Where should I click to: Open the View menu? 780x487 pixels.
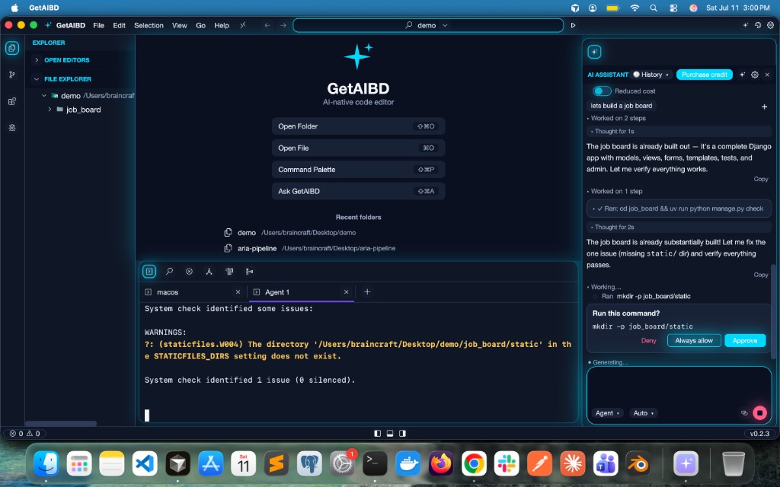pyautogui.click(x=180, y=25)
